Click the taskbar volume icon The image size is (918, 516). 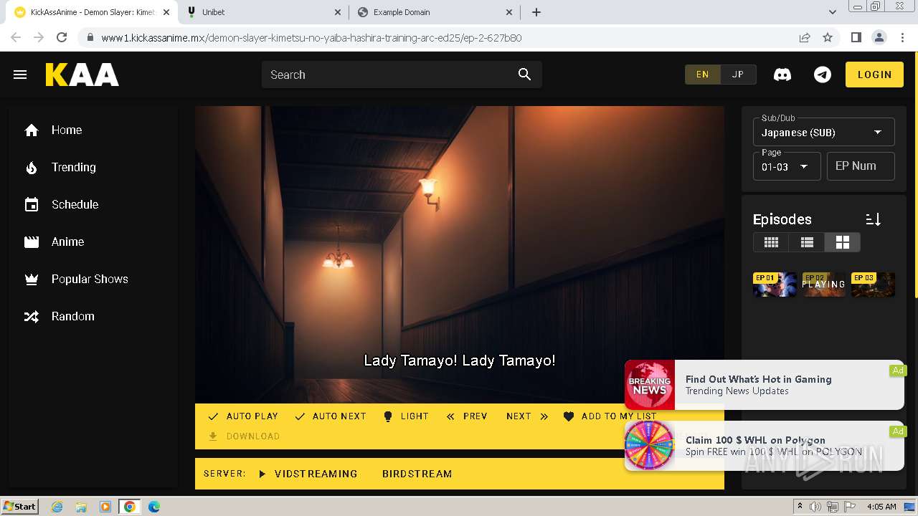[x=815, y=507]
